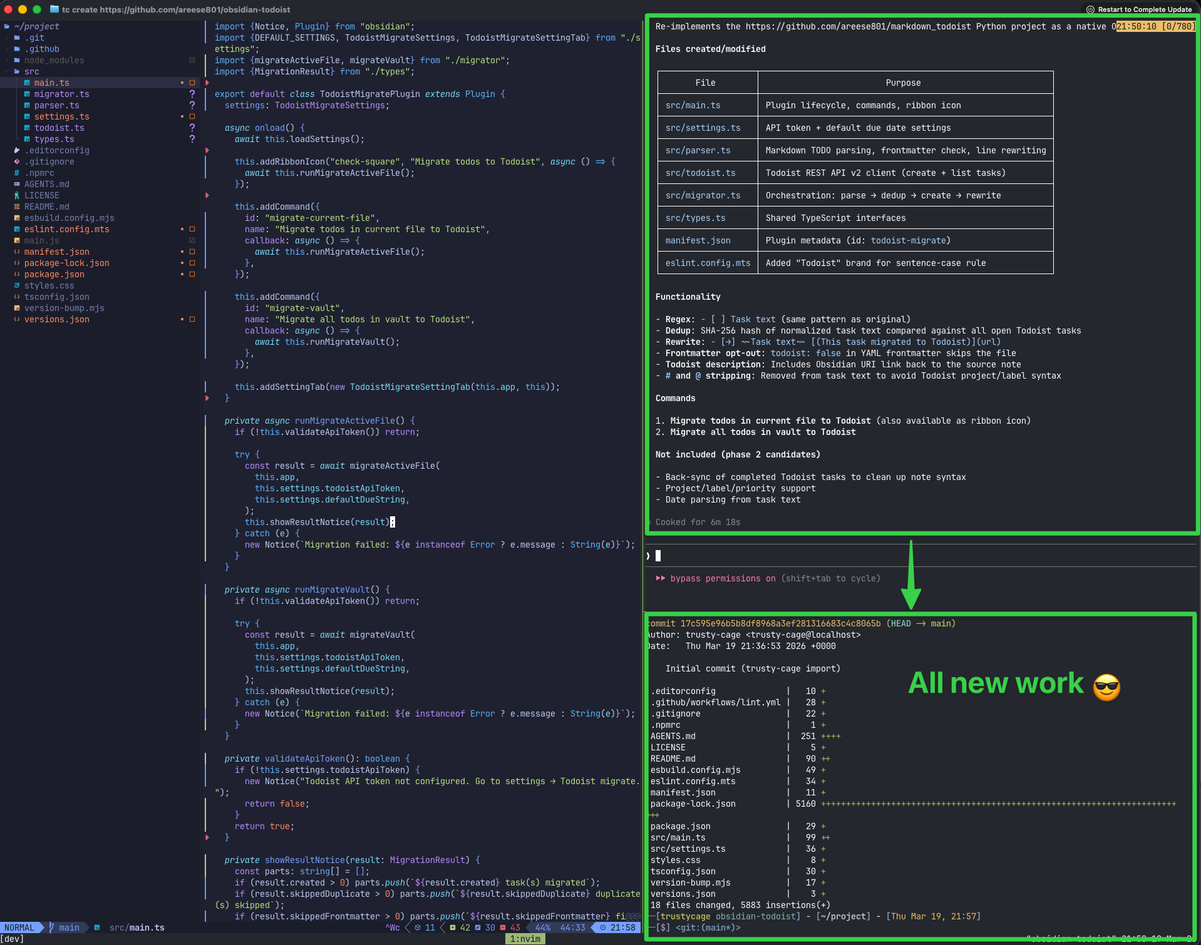Open the markdown_todoist GitHub link

858,26
